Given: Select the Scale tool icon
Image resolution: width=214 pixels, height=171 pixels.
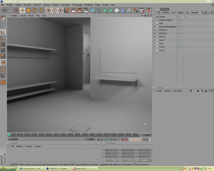Looking at the screenshot, I should [x=28, y=10].
